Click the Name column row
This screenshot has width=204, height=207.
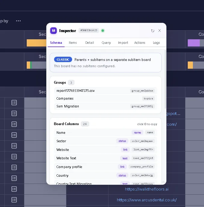click(x=105, y=133)
